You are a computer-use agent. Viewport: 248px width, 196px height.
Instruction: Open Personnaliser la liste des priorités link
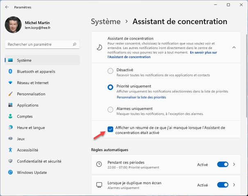[141, 97]
